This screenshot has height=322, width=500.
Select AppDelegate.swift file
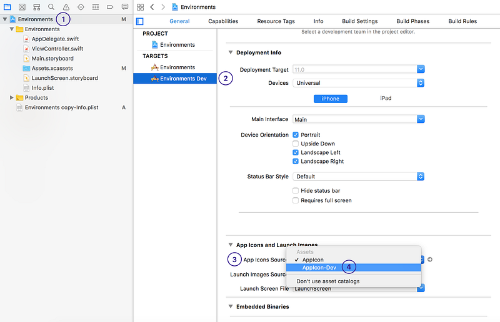pos(55,39)
